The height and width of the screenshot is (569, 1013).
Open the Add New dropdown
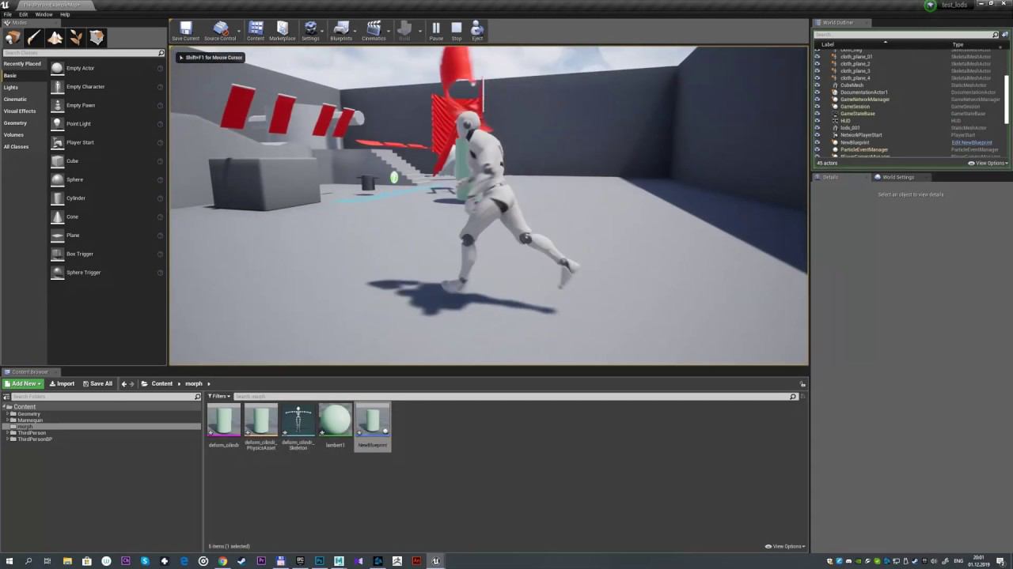(x=23, y=384)
